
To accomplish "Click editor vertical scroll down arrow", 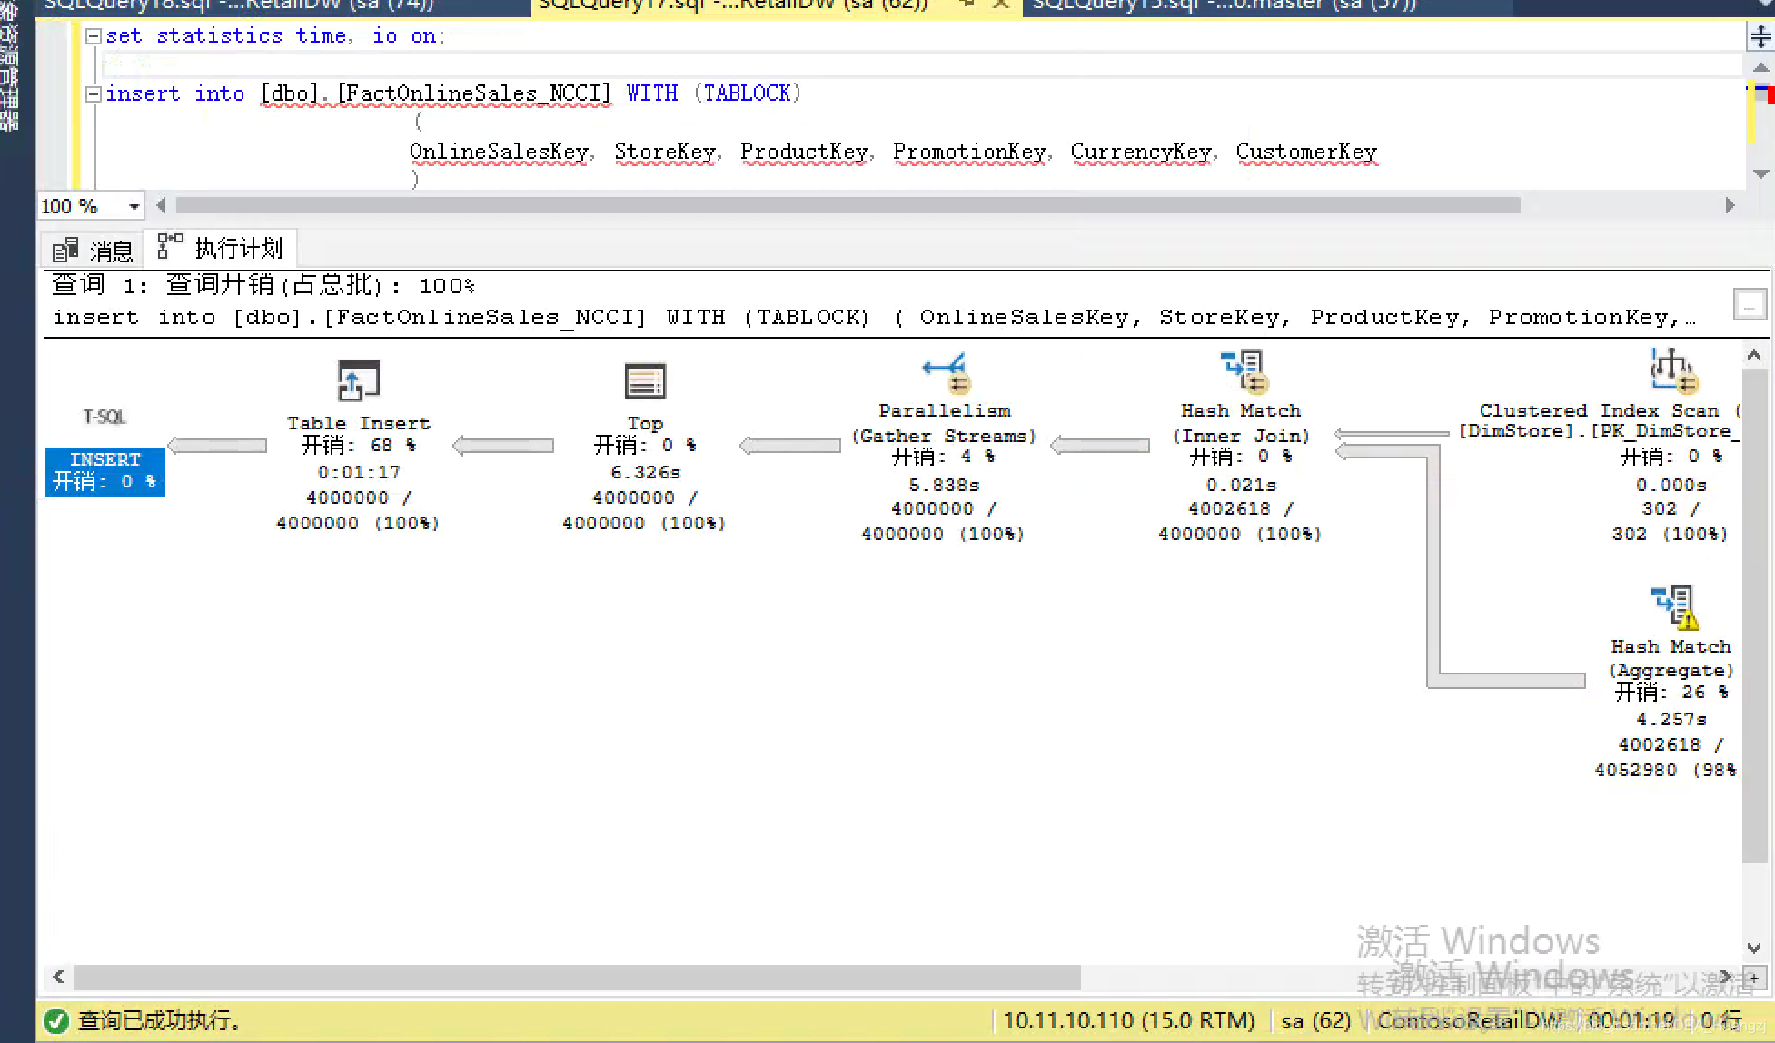I will pos(1760,173).
